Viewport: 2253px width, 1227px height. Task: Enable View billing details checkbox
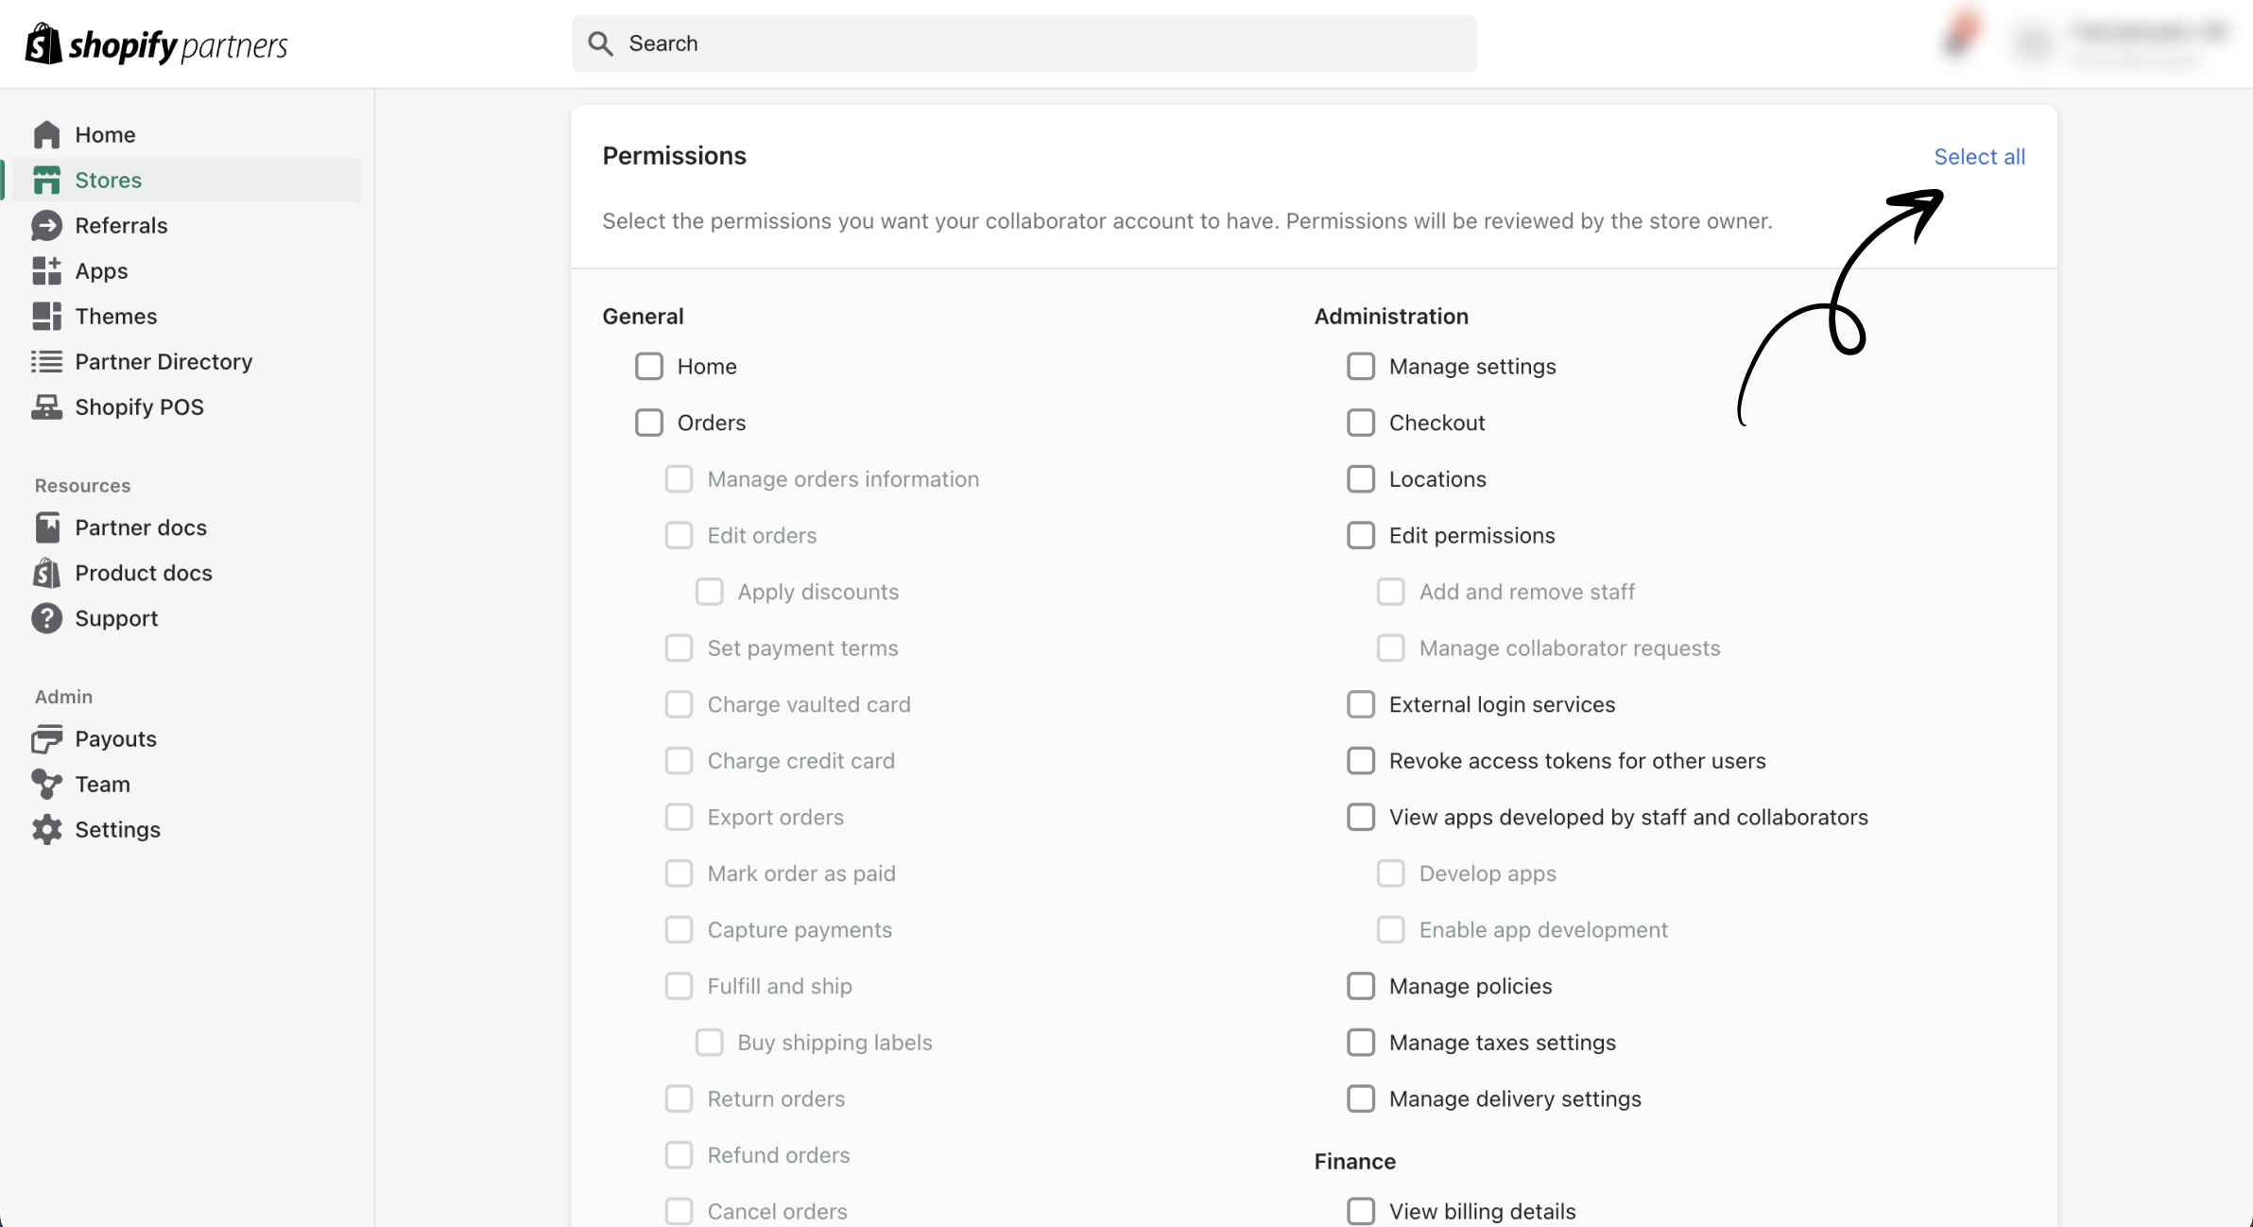tap(1361, 1212)
